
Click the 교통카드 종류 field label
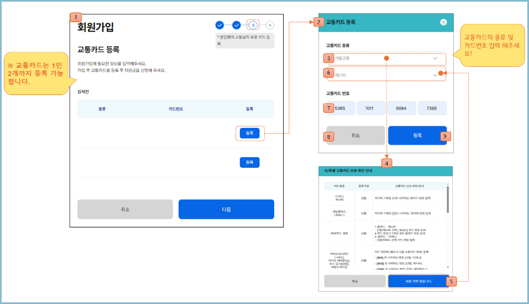(x=338, y=46)
